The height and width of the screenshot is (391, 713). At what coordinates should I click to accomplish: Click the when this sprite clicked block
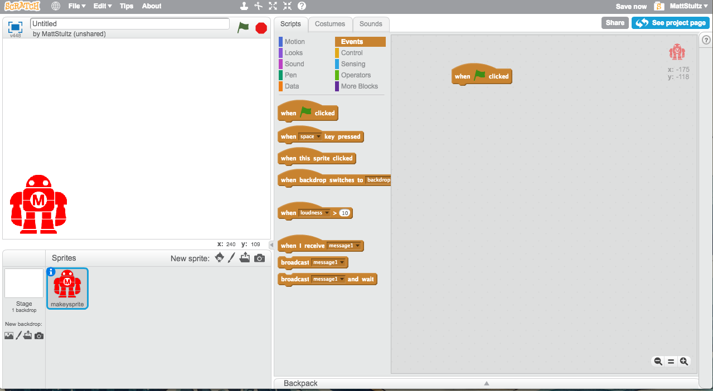pyautogui.click(x=317, y=158)
